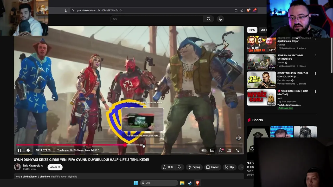333x187 pixels.
Task: Create a clip with Klip button
Action: point(229,167)
